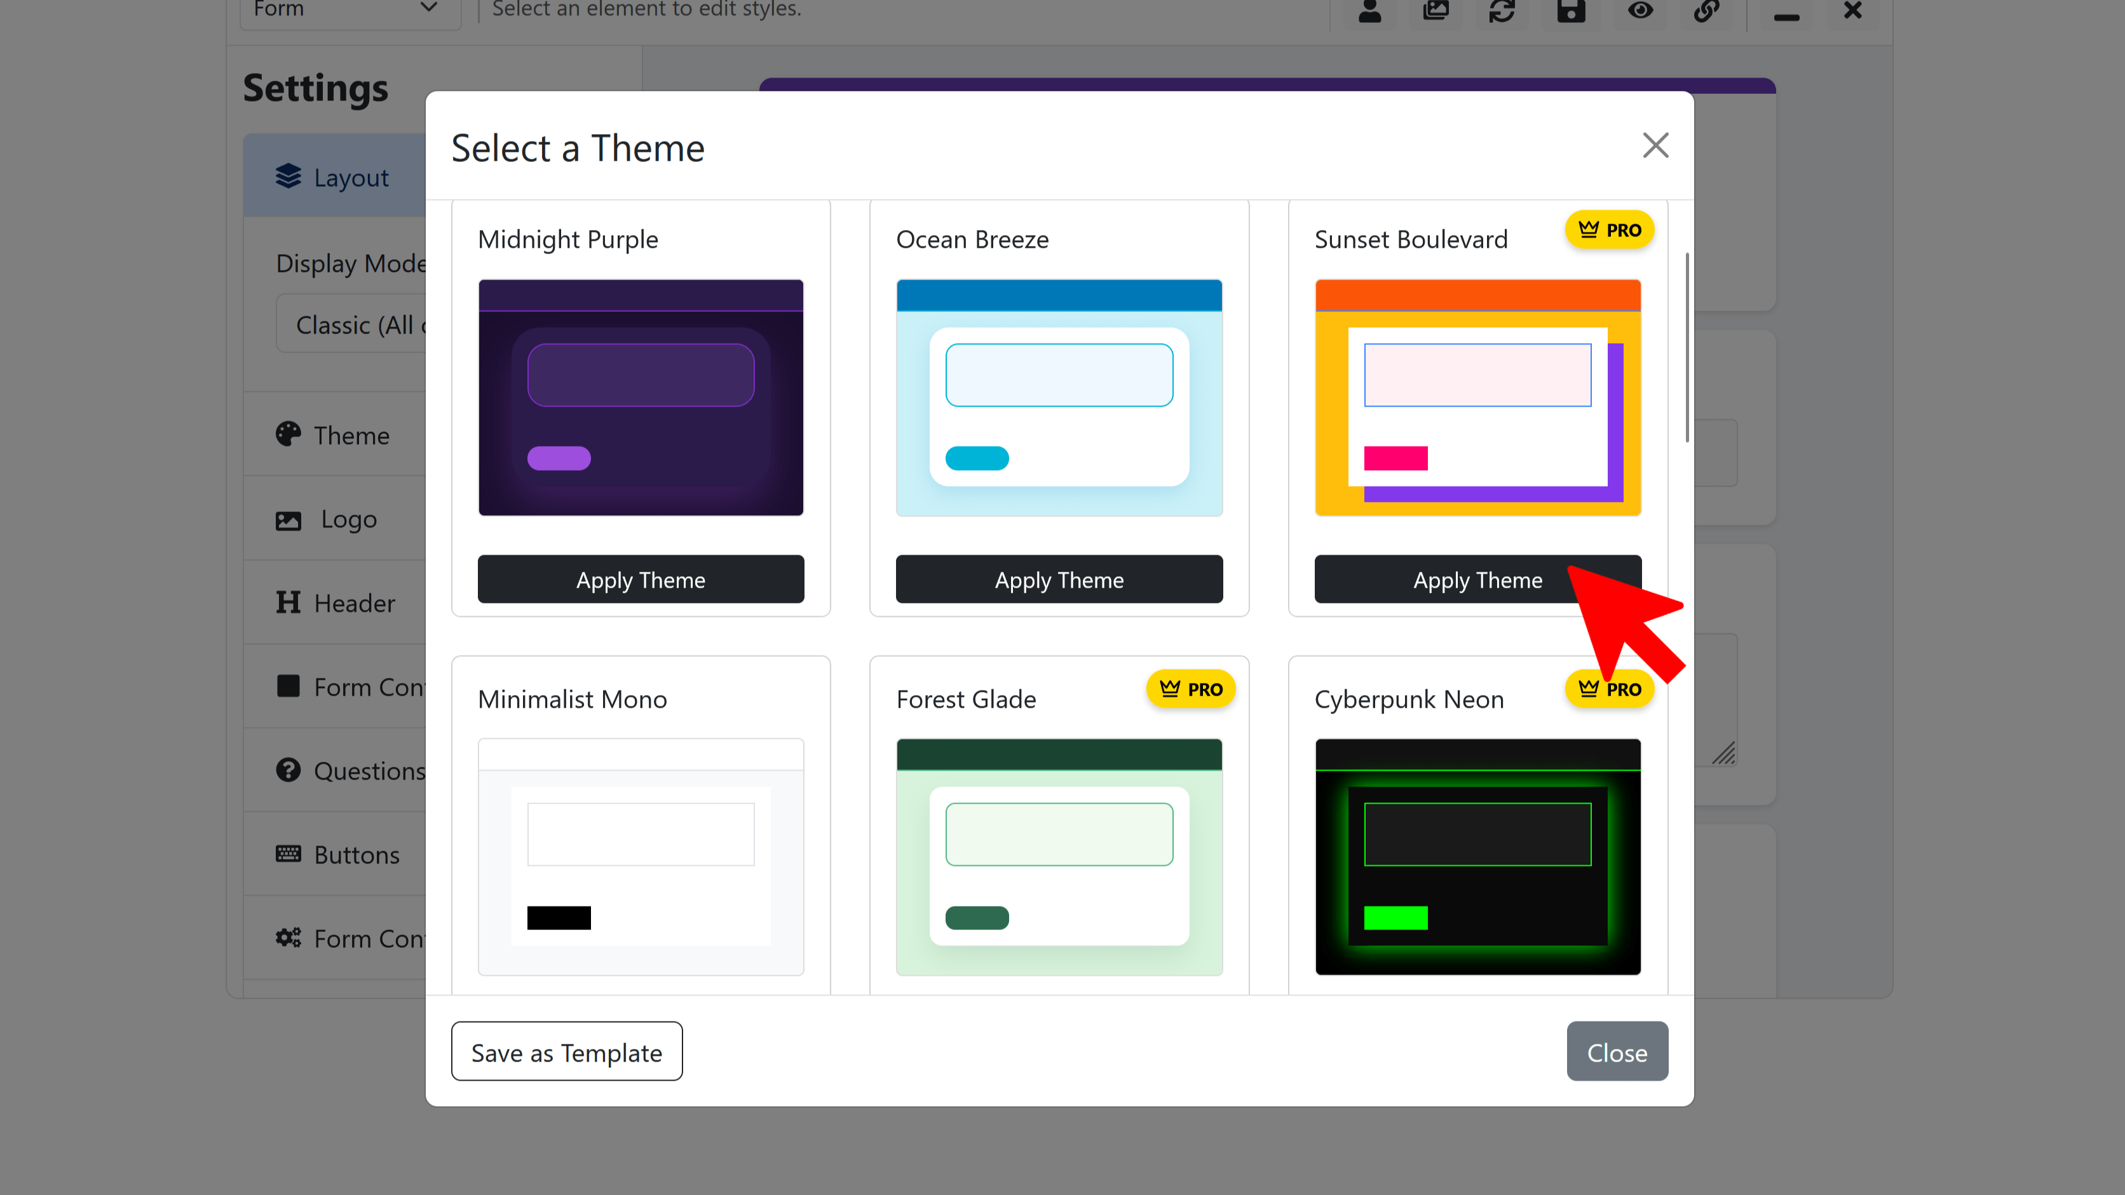Viewport: 2125px width, 1195px height.
Task: Preview the form with the eye icon
Action: coord(1640,11)
